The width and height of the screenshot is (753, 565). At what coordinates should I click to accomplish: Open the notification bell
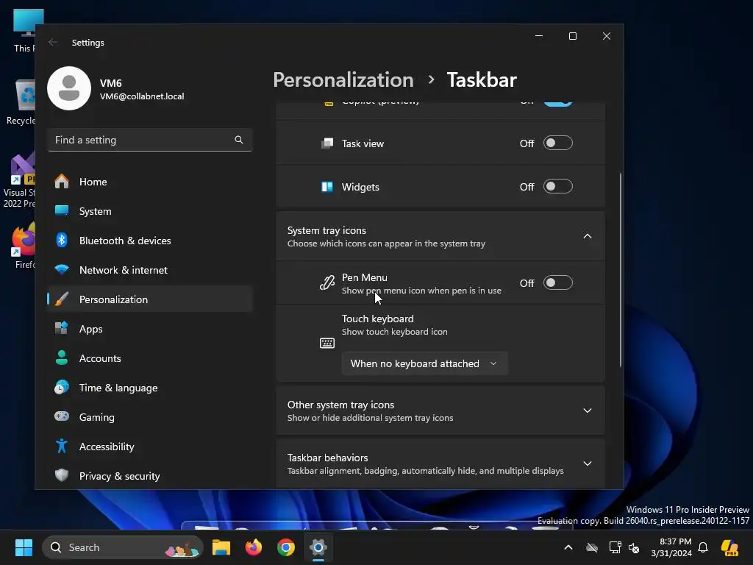[703, 547]
